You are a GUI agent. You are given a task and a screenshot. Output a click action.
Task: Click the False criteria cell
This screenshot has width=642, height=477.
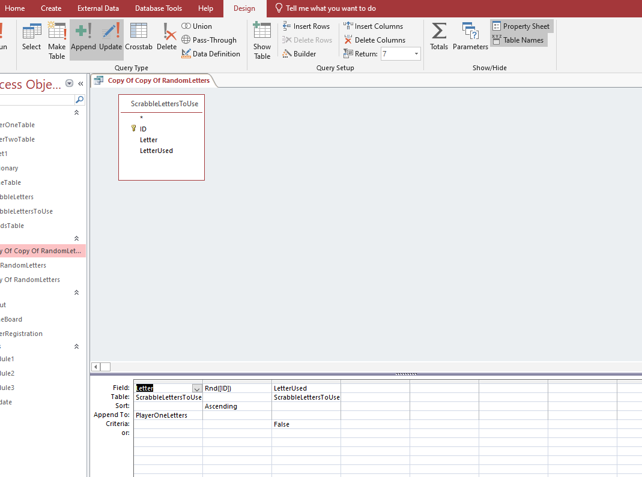[306, 424]
